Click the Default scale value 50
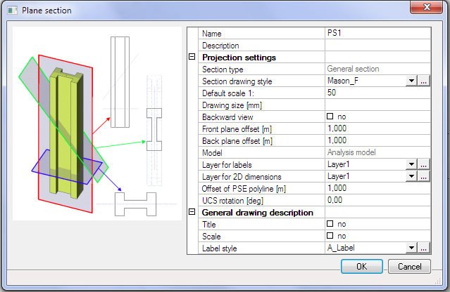 tap(377, 93)
